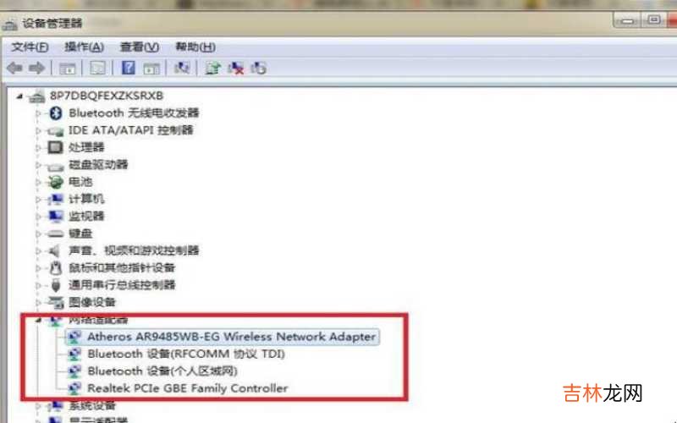Select Atheros AR9485WB-EG Wireless Network Adapter

[231, 337]
